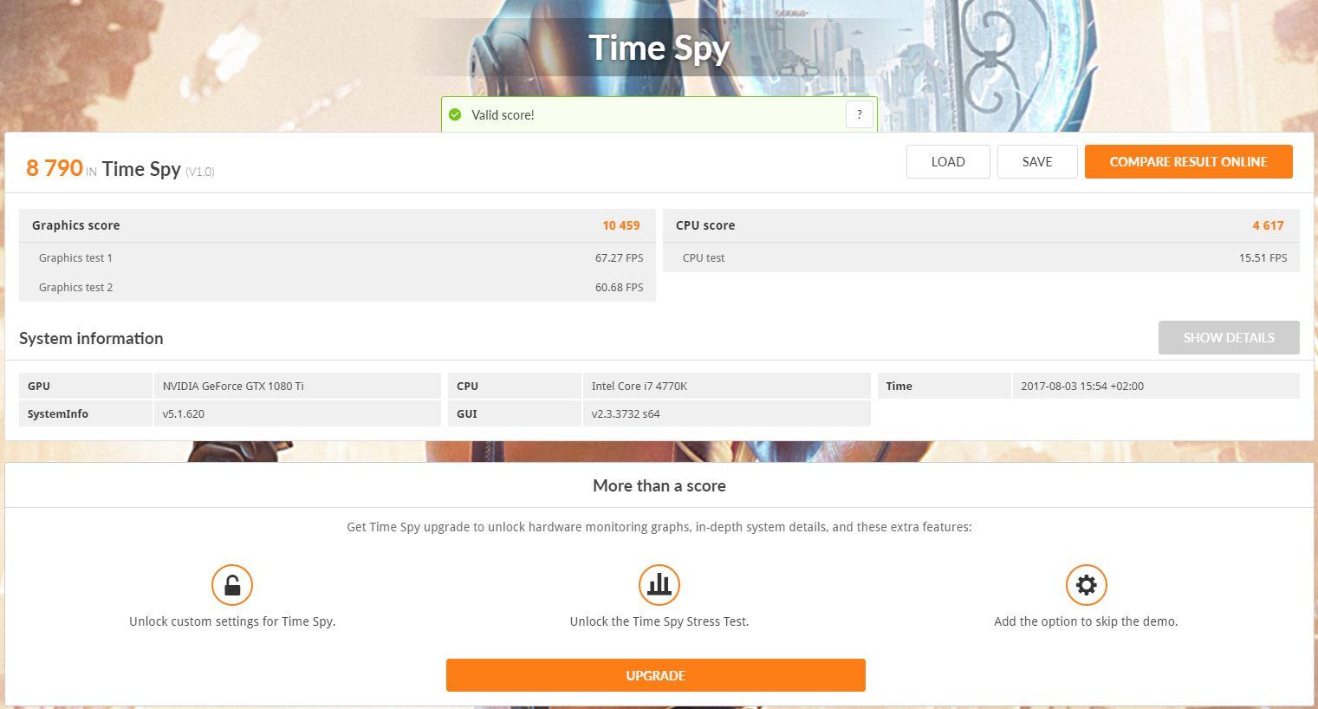
Task: Click the gear skip demo icon
Action: 1086,585
